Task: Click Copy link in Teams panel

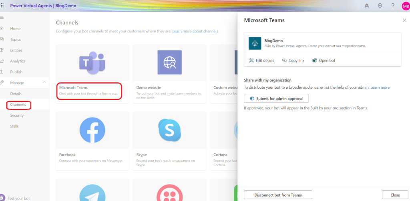Action: point(293,60)
